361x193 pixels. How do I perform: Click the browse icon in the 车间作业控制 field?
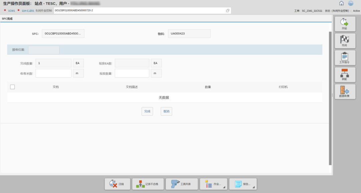click(x=228, y=11)
